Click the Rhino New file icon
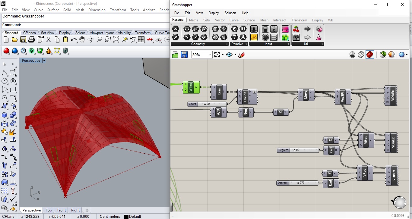 pyautogui.click(x=6, y=39)
